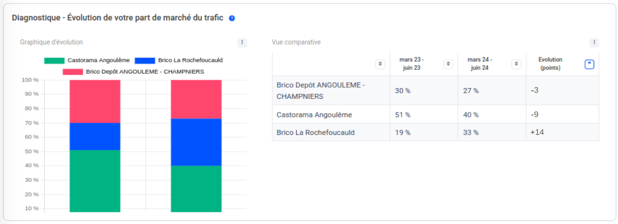Toggle Brico Depôt ANGOULEME - CHAMPNIERS in the legend
Image resolution: width=618 pixels, height=224 pixels.
pos(133,72)
